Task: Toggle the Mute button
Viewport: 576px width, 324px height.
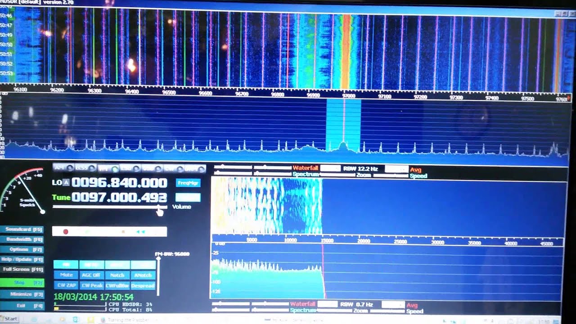Action: (66, 275)
